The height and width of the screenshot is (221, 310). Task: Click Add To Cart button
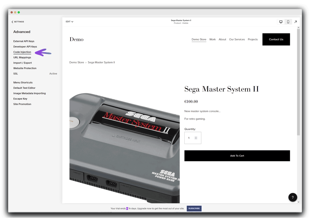click(237, 156)
